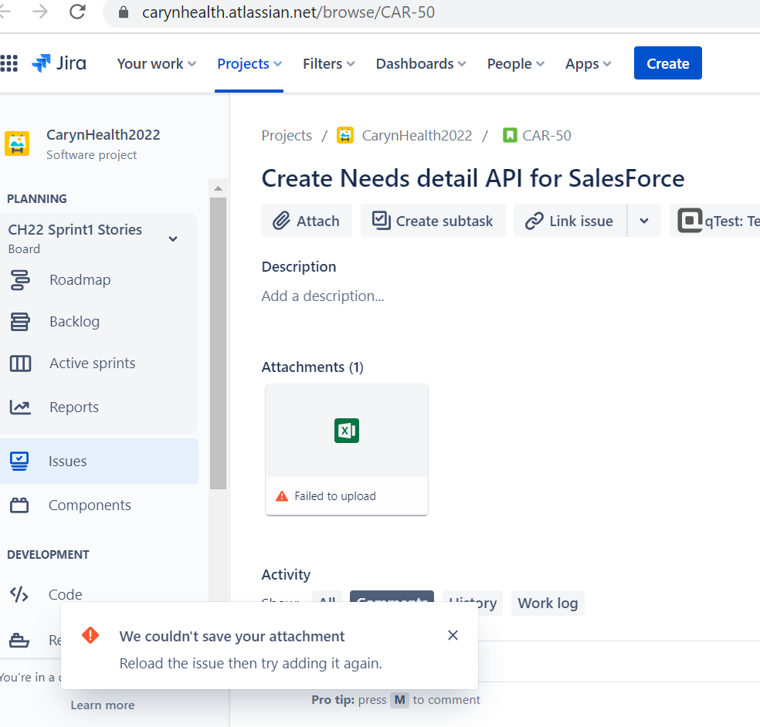Click the sidebar vertical scrollbar thumb
The image size is (760, 727).
(x=218, y=343)
